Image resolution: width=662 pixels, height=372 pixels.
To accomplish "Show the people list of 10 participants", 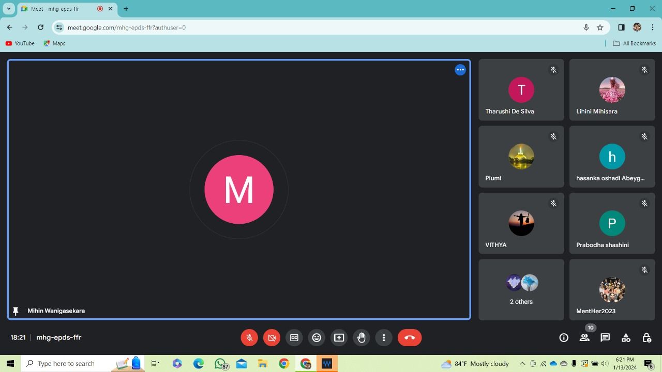I will pyautogui.click(x=584, y=337).
